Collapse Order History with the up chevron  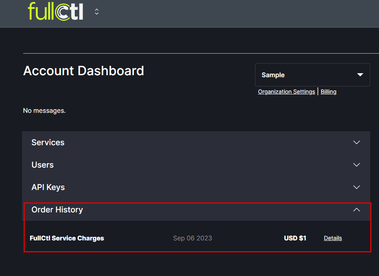point(357,210)
